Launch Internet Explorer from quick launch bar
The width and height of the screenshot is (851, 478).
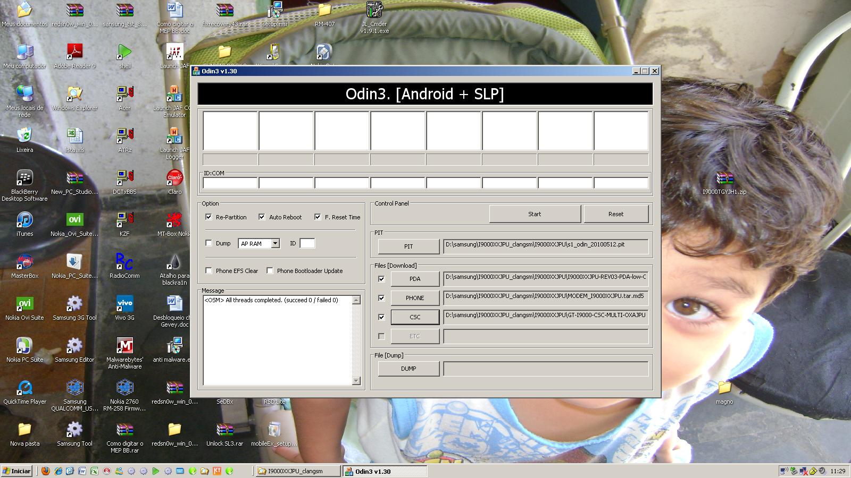[58, 471]
